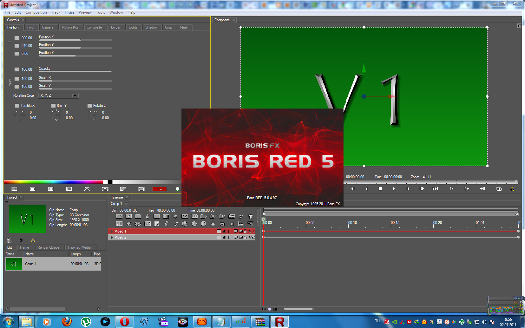525x328 pixels.
Task: Click the Tumble X rotation dial
Action: pyautogui.click(x=20, y=115)
